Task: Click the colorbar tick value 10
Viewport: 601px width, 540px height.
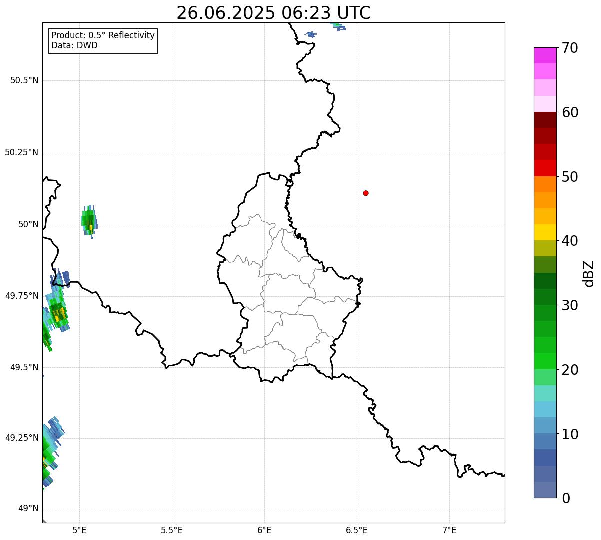Action: click(x=570, y=434)
